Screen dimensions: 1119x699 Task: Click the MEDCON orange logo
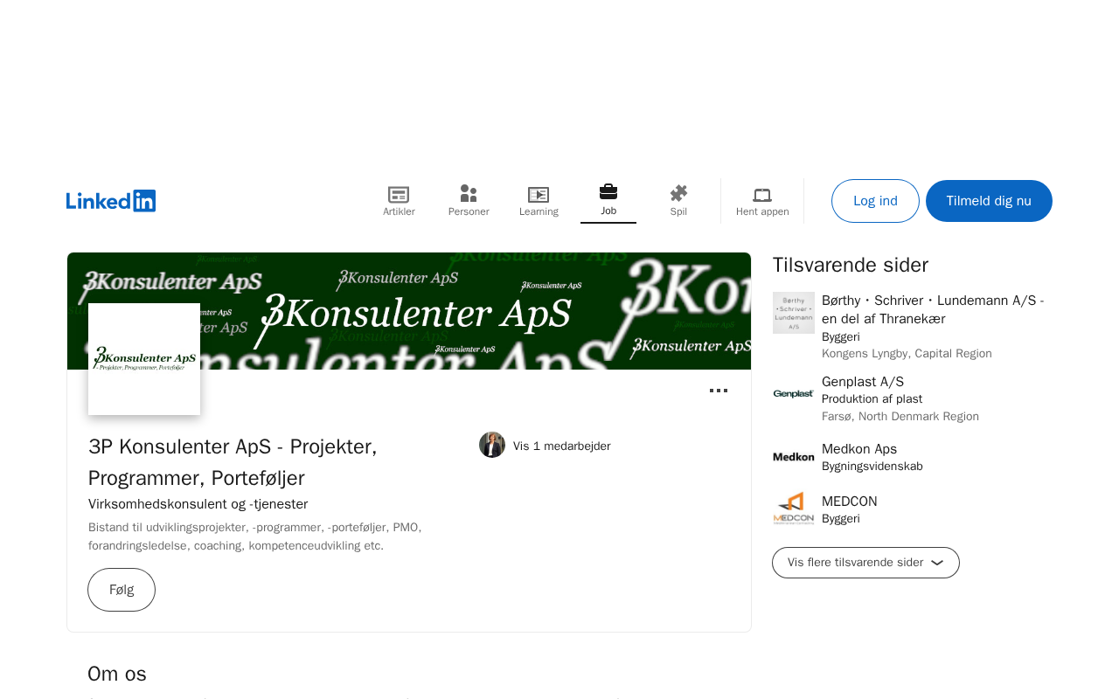[794, 509]
